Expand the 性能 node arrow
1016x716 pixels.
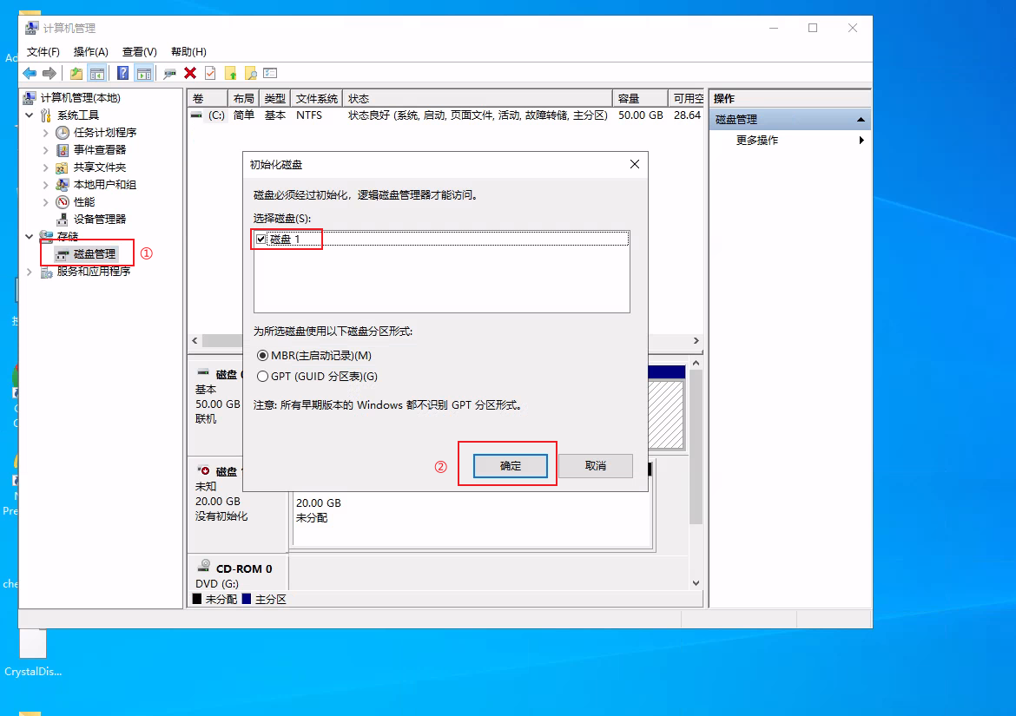pos(45,202)
